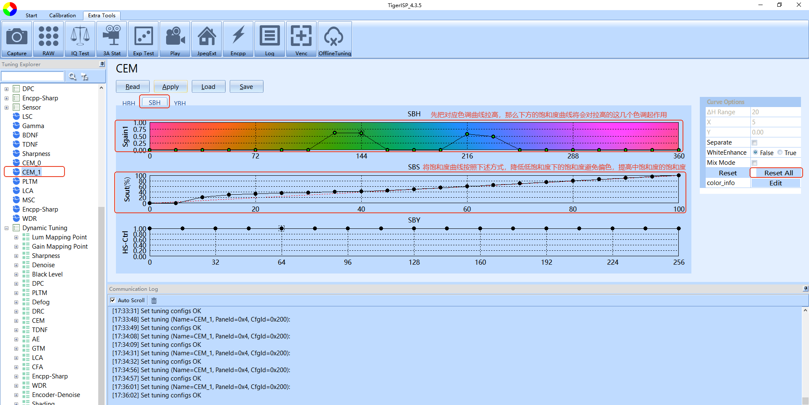Launch the RAW tool
The image size is (809, 405).
[48, 39]
